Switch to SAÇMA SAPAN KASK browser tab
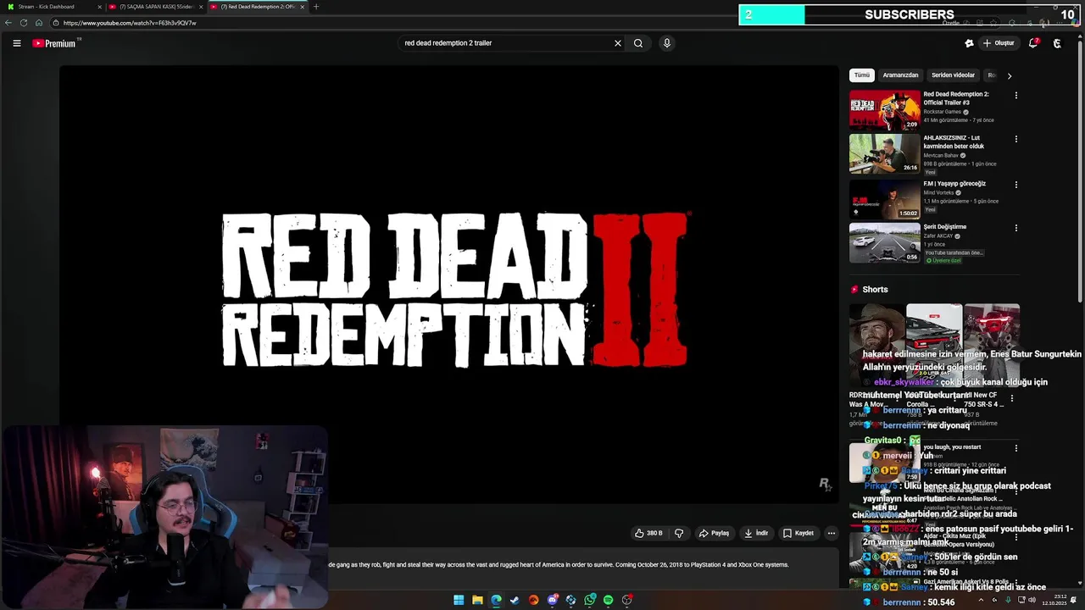 point(158,7)
